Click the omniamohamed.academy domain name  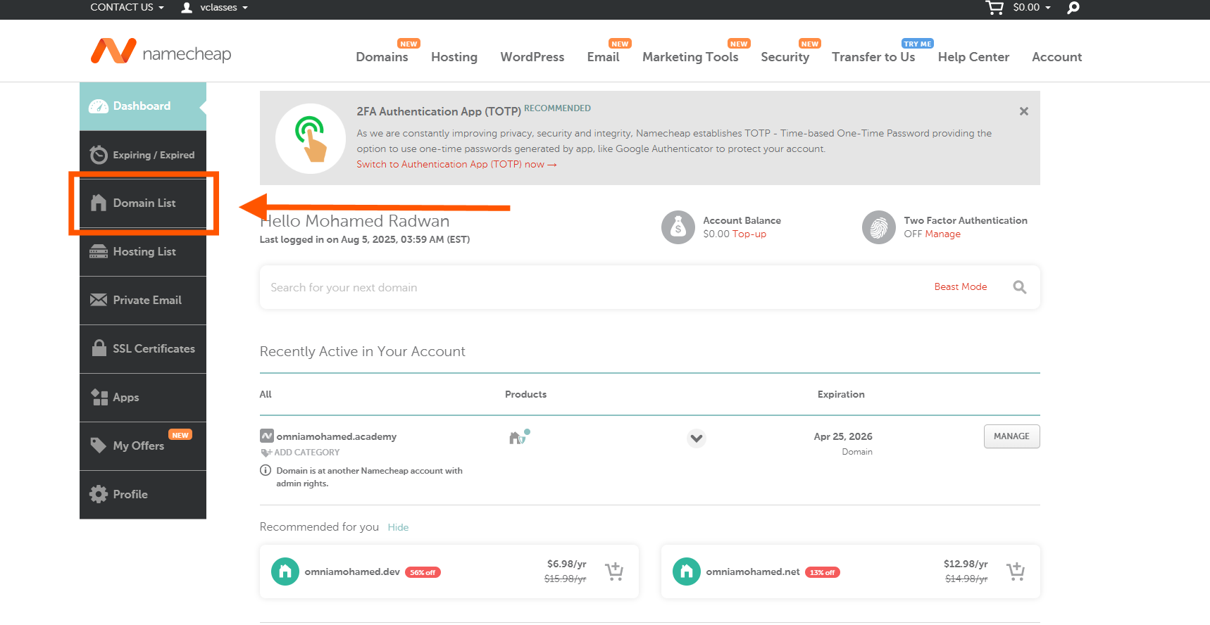[x=337, y=436]
